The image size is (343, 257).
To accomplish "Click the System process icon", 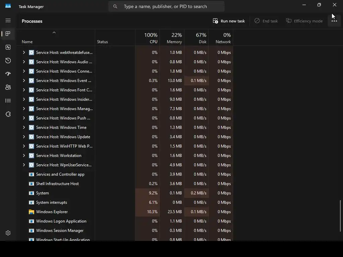I will point(31,193).
